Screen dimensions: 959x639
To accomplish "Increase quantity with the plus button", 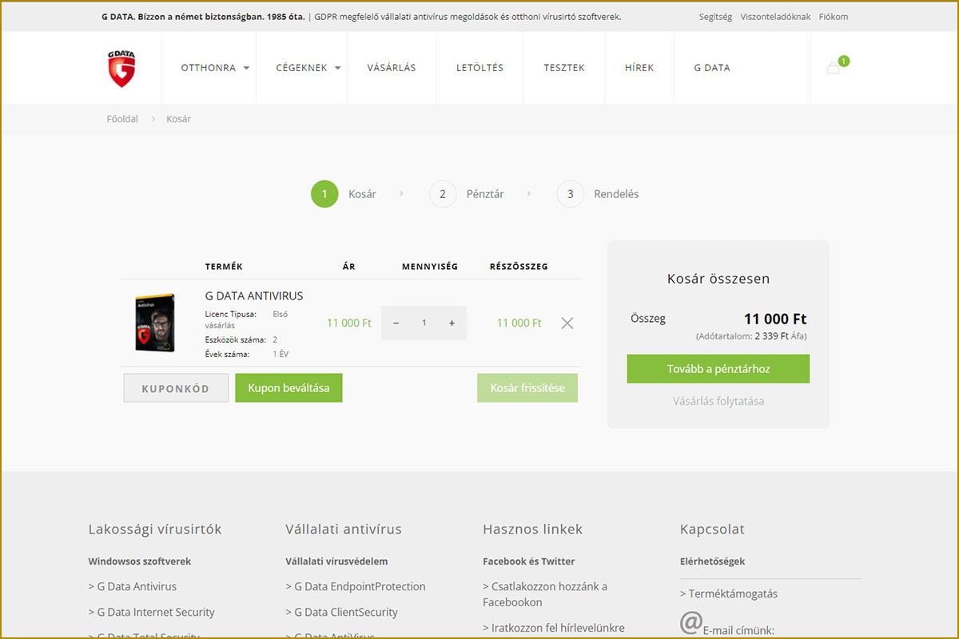I will (x=452, y=323).
